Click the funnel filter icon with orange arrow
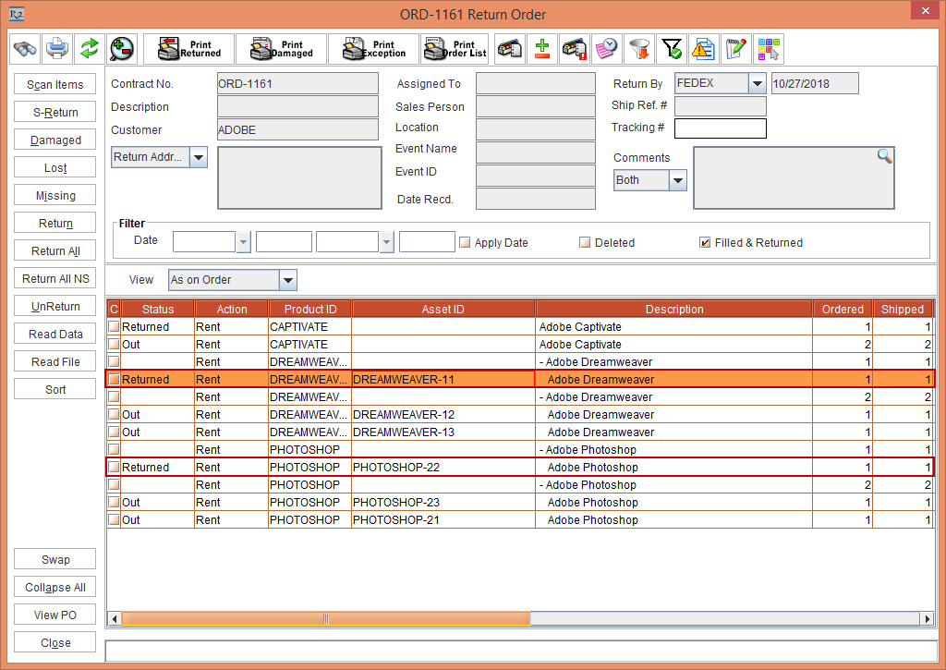The width and height of the screenshot is (946, 670). tap(638, 48)
